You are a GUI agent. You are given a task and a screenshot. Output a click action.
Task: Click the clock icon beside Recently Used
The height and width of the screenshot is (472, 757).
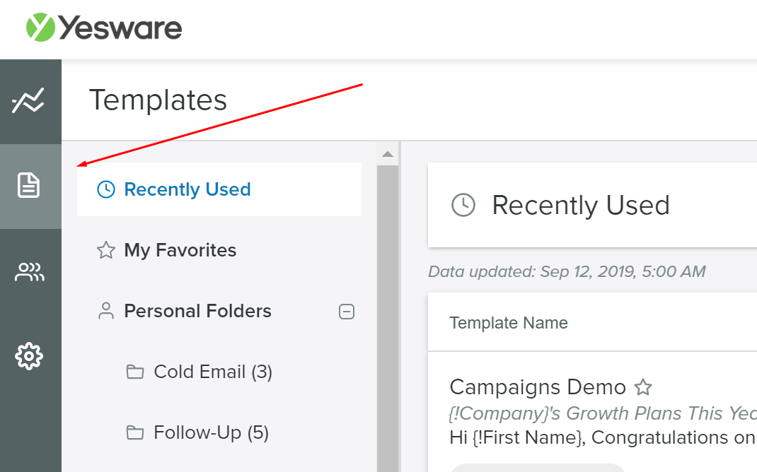(x=105, y=189)
